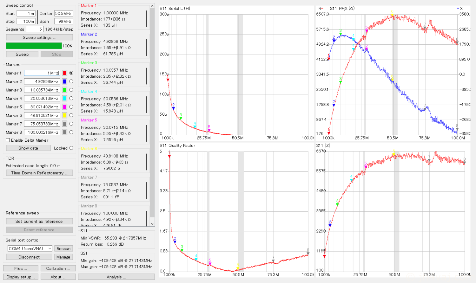Pick Marker 1 red color swatch

64,73
